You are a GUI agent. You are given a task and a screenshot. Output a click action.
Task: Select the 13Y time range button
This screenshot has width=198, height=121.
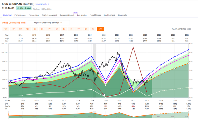[6, 29]
